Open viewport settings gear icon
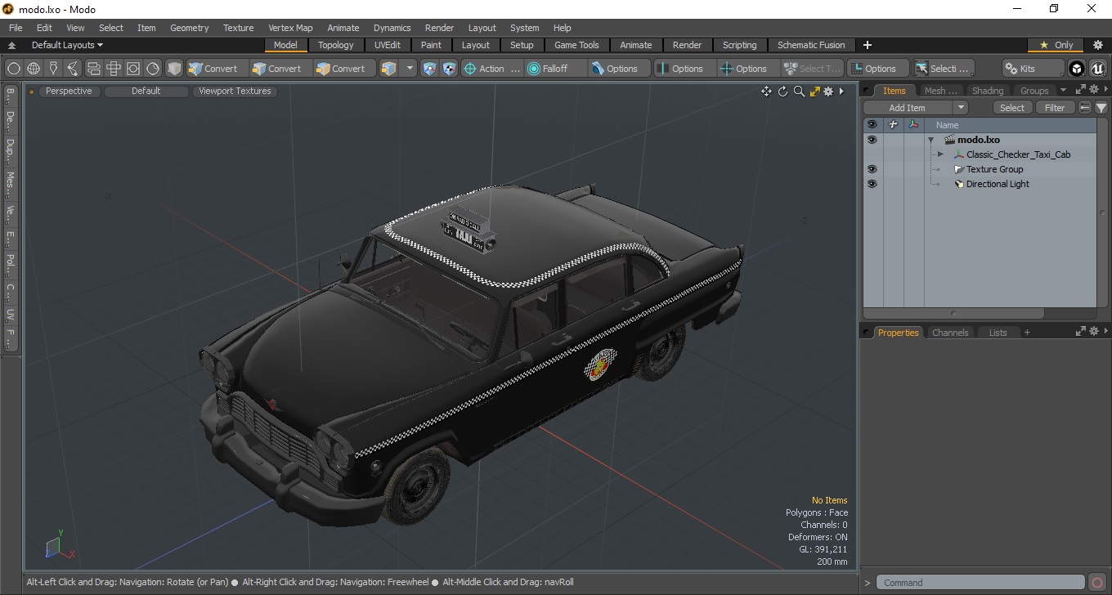 pyautogui.click(x=828, y=92)
